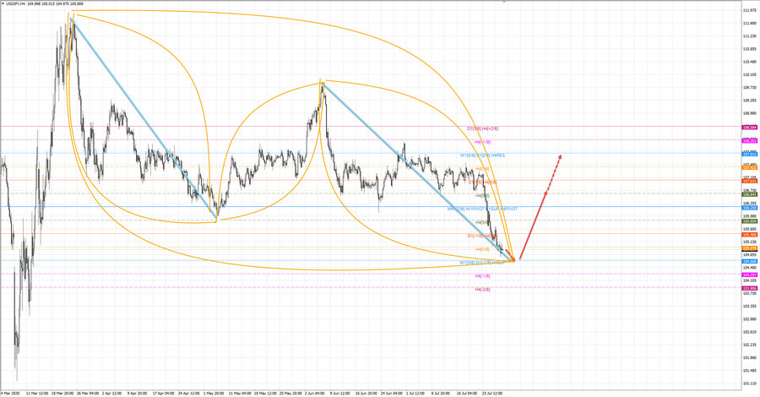Viewport: 760px width, 397px height.
Task: Click the 11 May 04:00 time label
Action: [x=240, y=394]
